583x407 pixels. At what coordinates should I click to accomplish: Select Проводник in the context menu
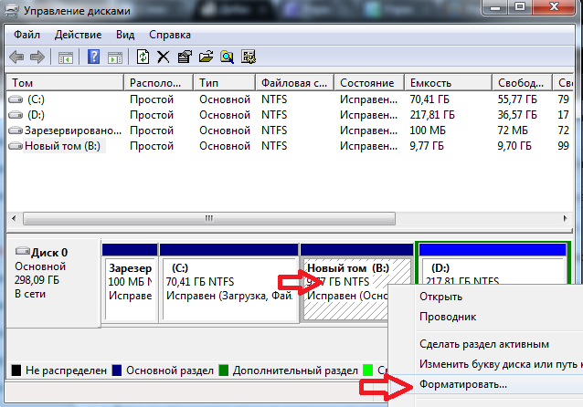(449, 316)
